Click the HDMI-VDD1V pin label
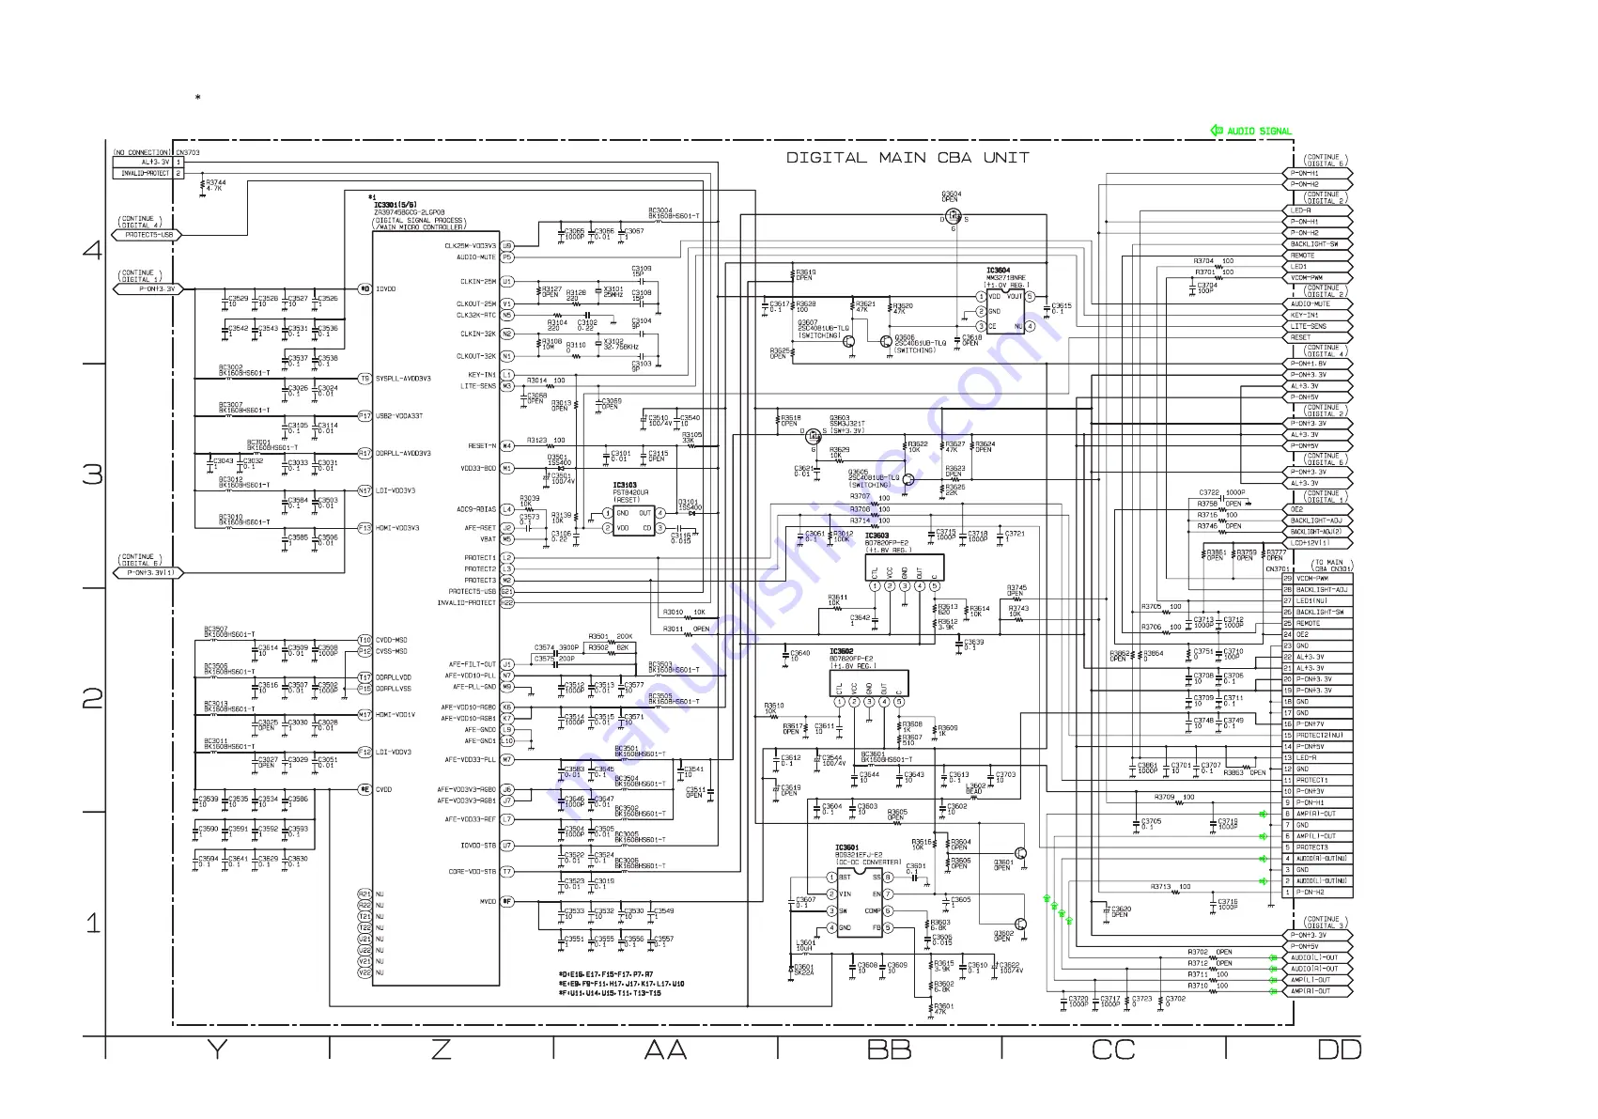 click(396, 714)
